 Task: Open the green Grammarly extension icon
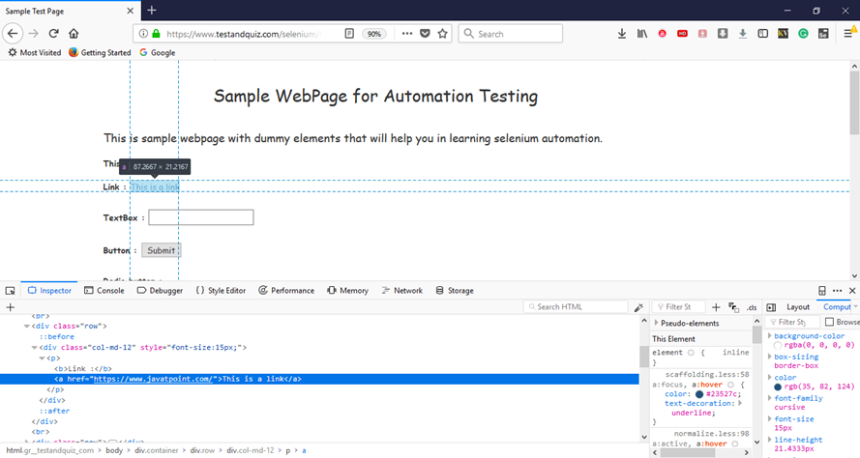click(x=803, y=34)
